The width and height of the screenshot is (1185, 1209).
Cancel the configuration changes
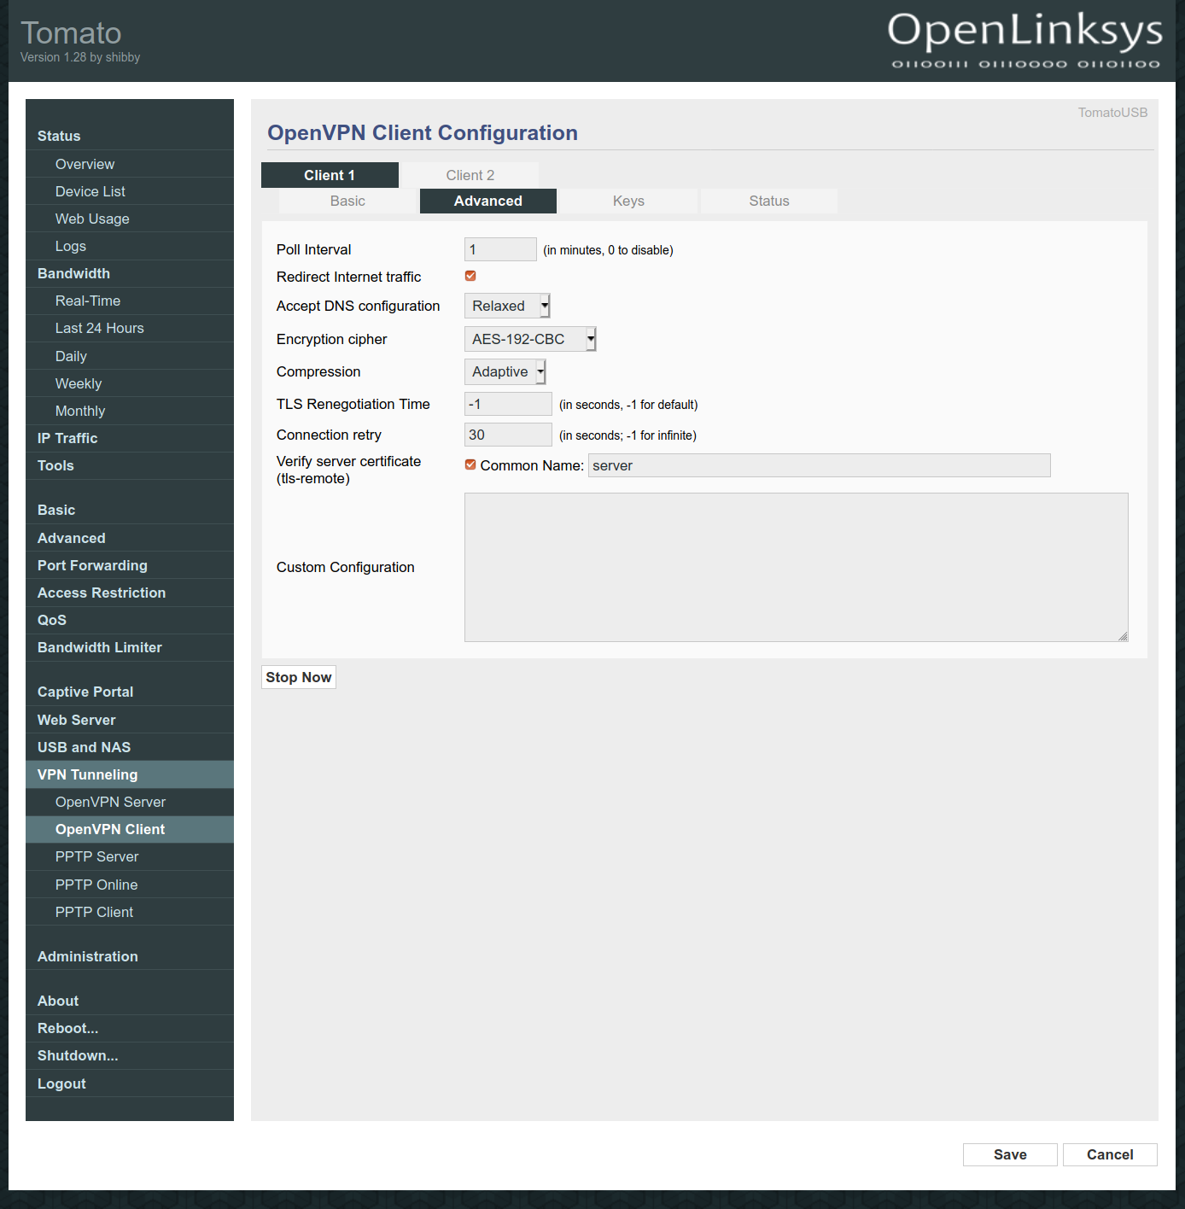tap(1109, 1154)
